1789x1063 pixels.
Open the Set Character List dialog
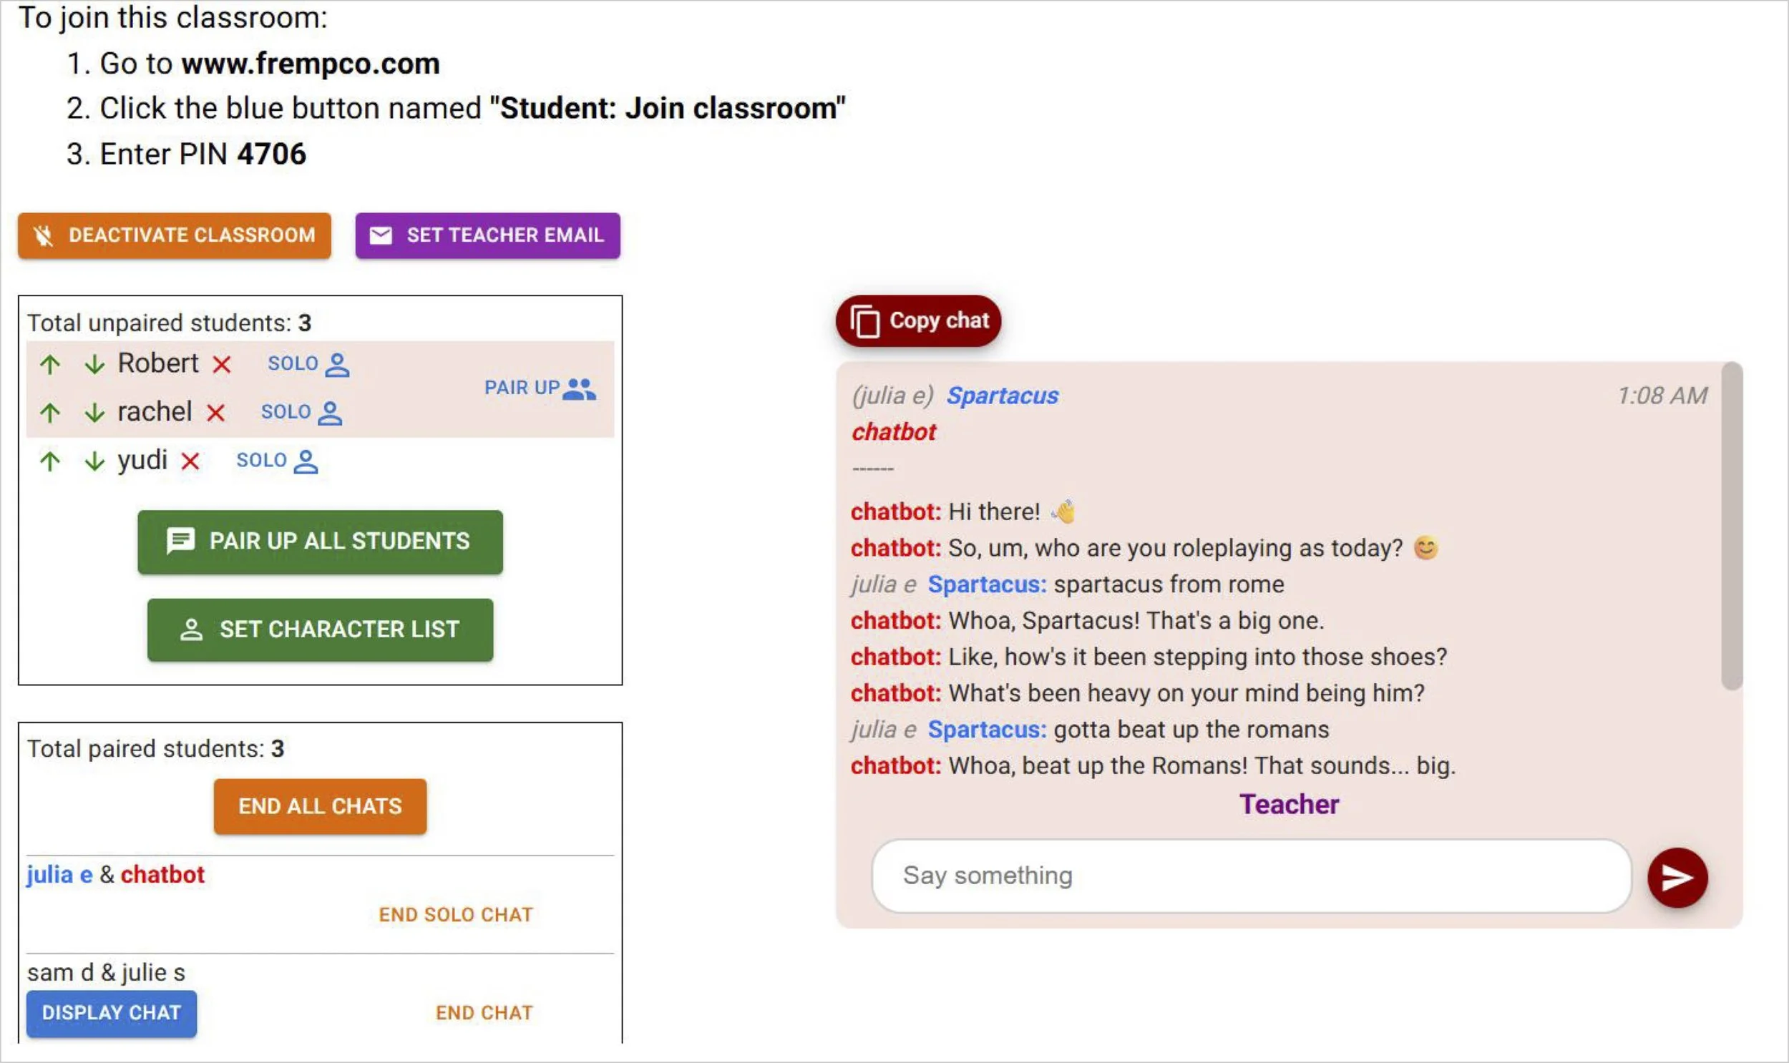[x=321, y=630]
